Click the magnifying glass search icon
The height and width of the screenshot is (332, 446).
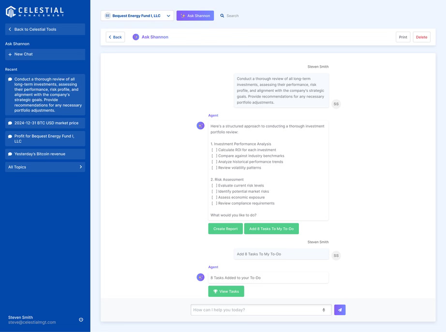(222, 15)
